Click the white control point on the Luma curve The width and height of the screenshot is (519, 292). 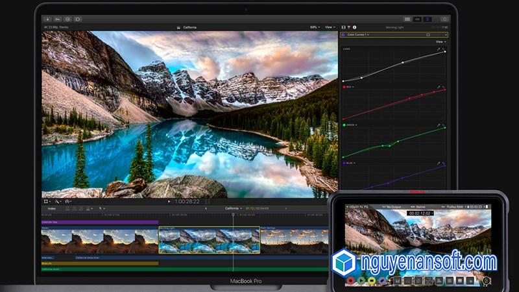point(402,62)
